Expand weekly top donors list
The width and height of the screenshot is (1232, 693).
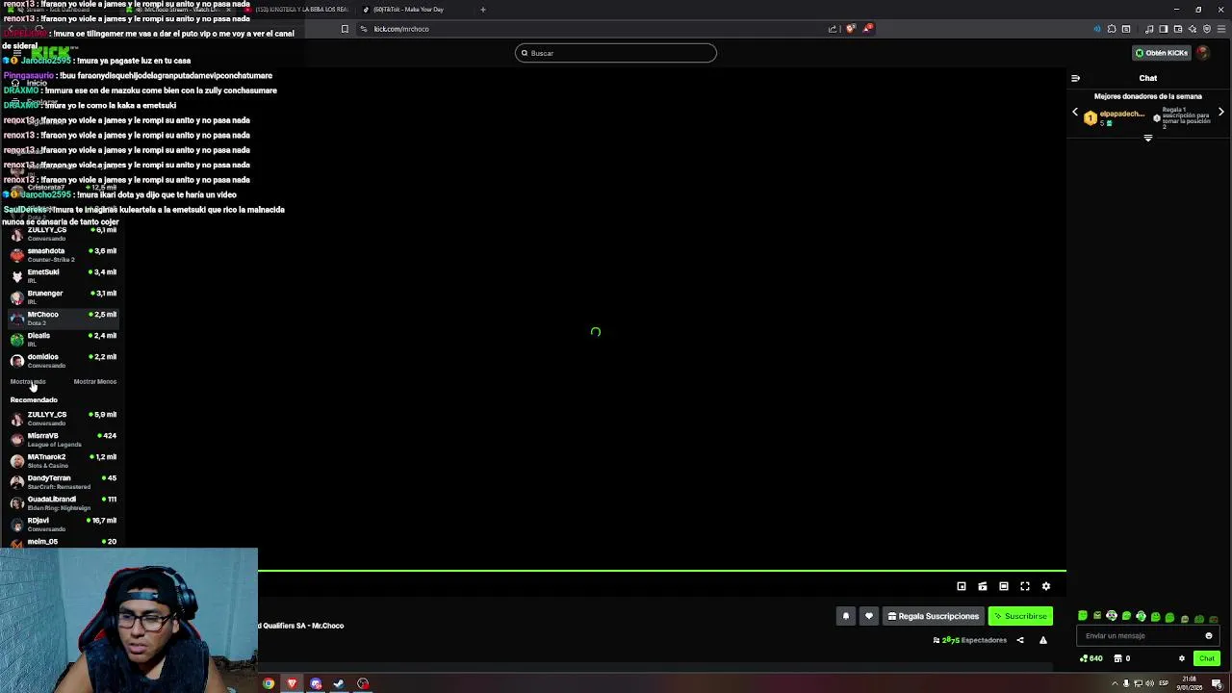[x=1147, y=139]
